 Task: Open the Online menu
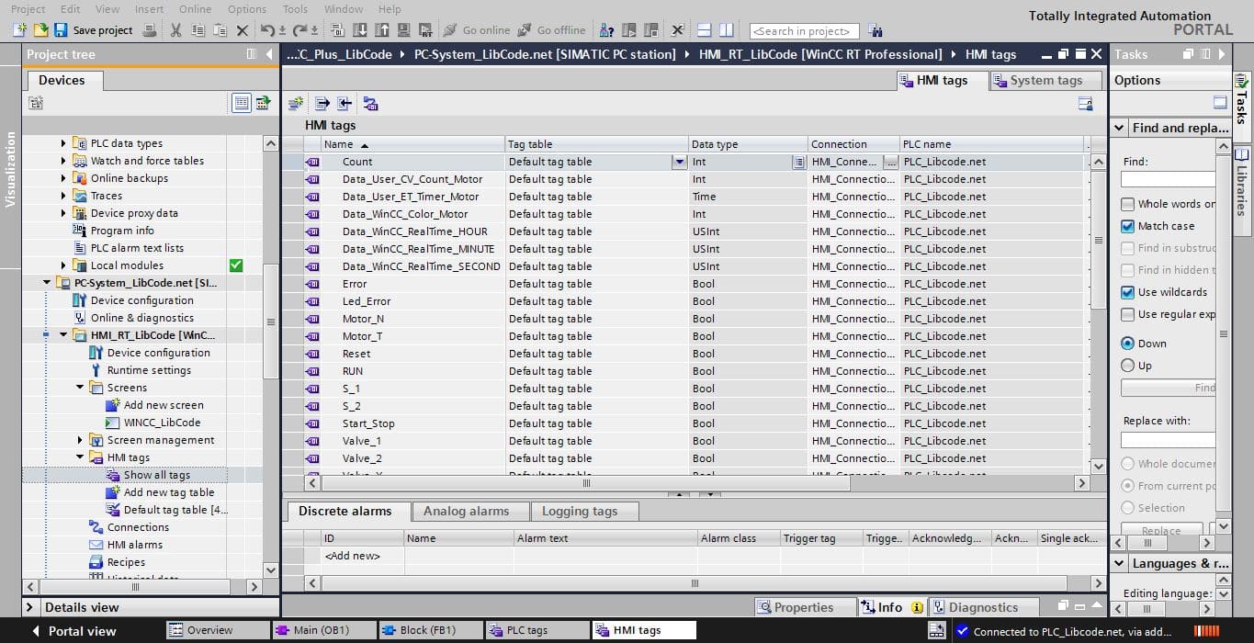coord(195,8)
